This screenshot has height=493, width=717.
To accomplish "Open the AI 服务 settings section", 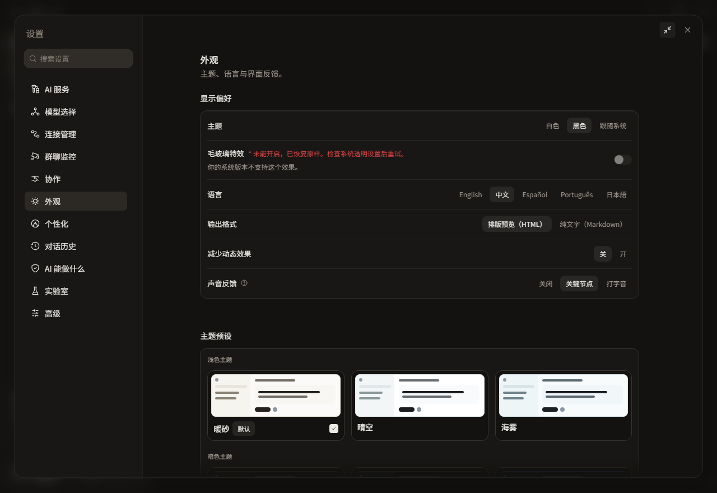I will coord(76,90).
